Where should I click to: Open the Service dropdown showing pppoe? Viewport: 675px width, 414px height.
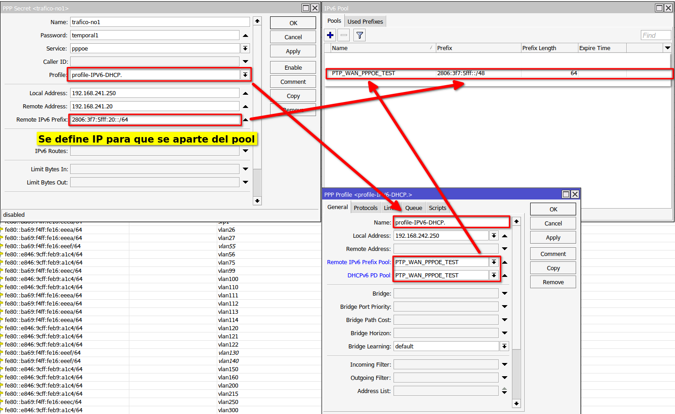pos(245,48)
